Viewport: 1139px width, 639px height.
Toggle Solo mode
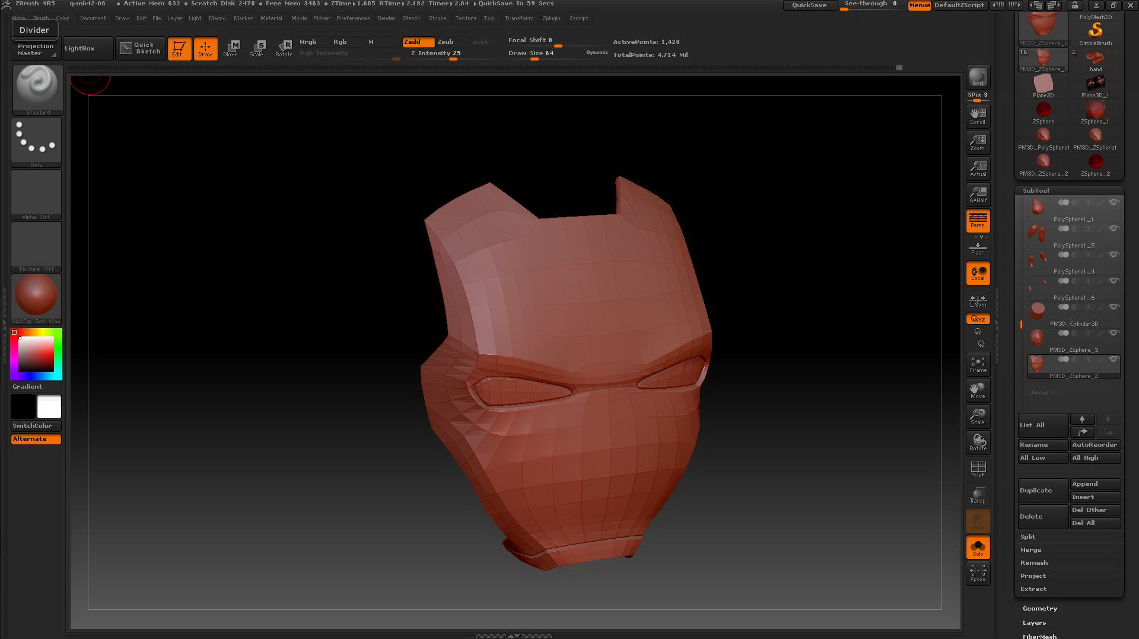tap(978, 548)
